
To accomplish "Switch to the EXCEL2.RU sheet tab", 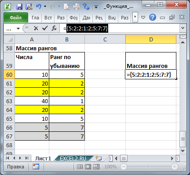I will tap(73, 159).
